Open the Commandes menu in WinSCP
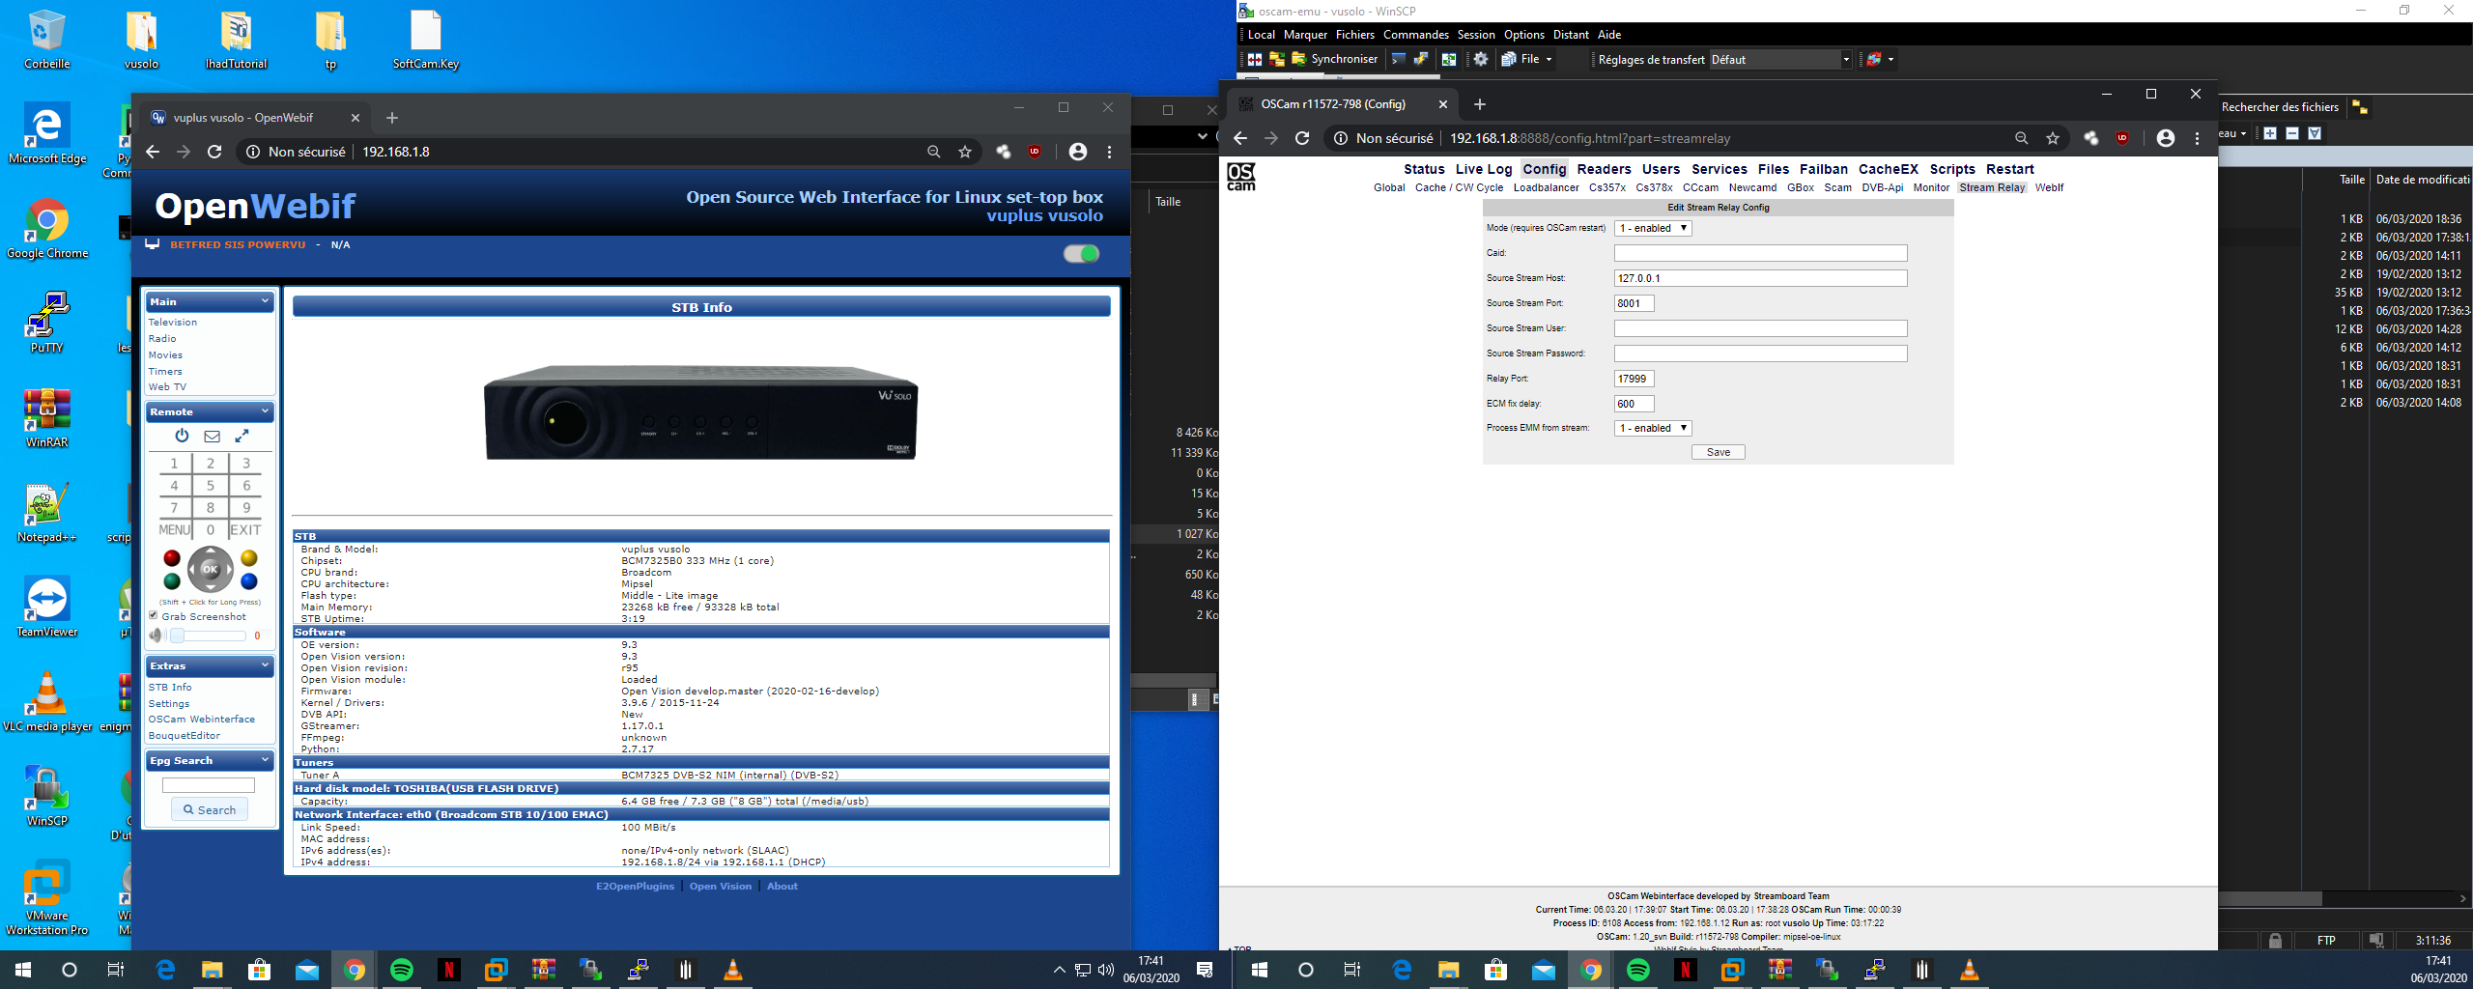The image size is (2473, 989). pyautogui.click(x=1415, y=34)
